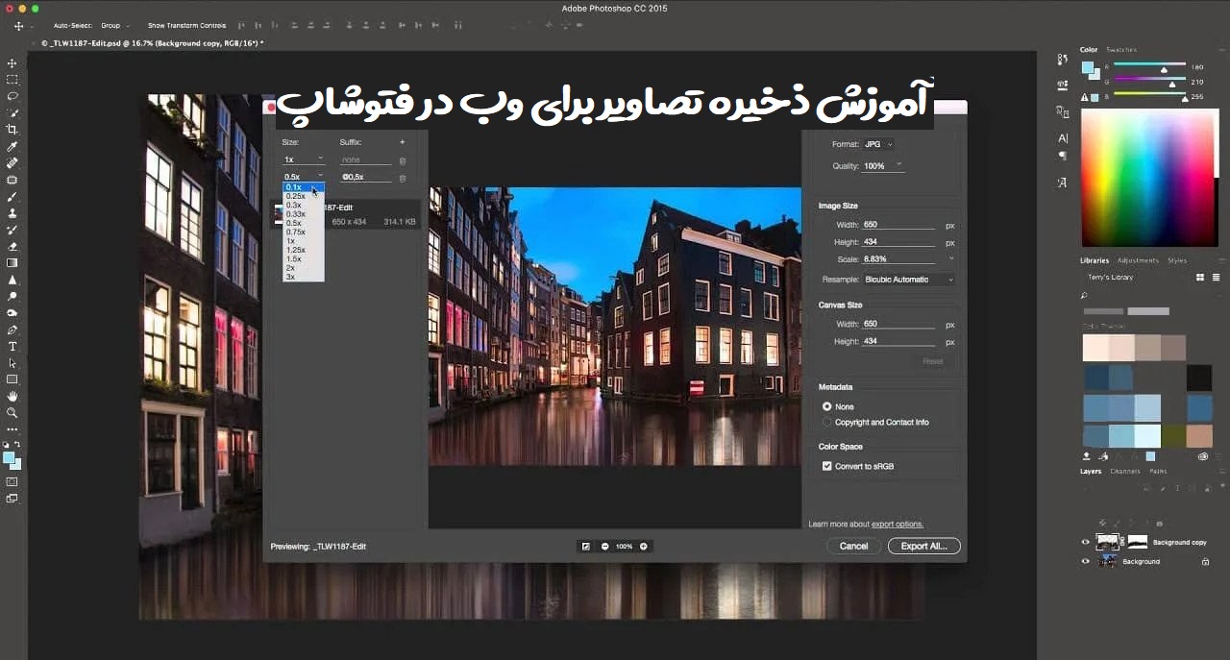The width and height of the screenshot is (1230, 660).
Task: Click the Quick Mask mode icon
Action: pyautogui.click(x=12, y=481)
